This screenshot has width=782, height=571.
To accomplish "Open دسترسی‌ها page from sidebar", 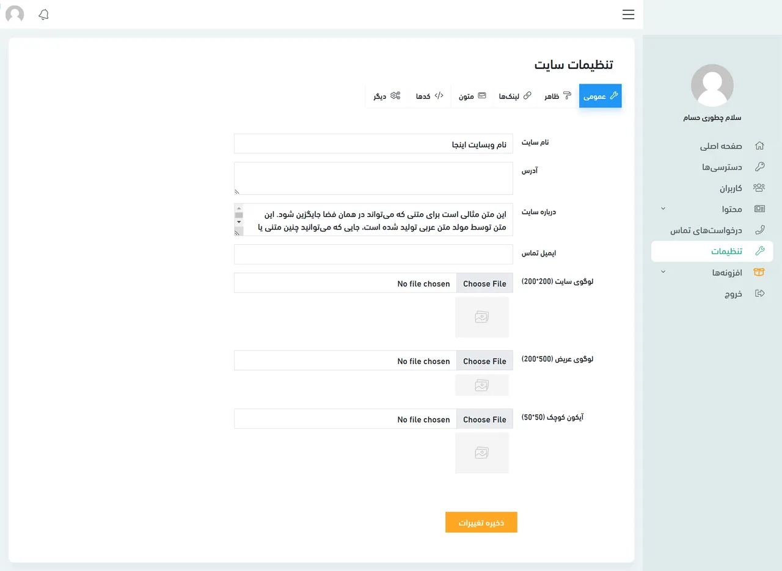I will tap(722, 167).
